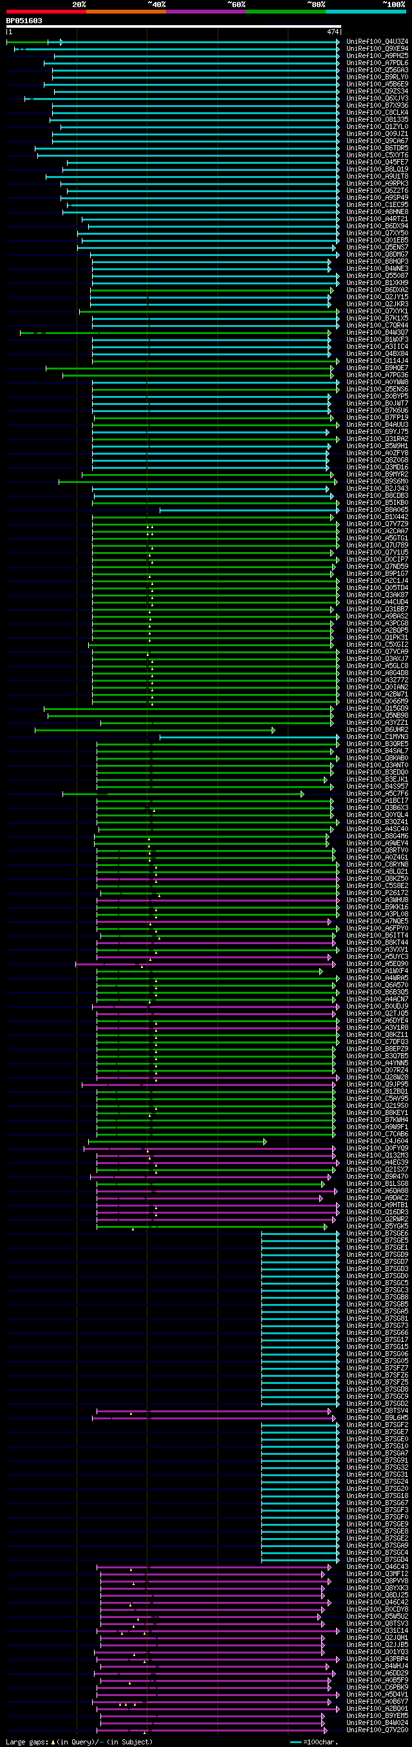This screenshot has height=1747, width=412.
Task: Click the UniRef100_C6PBK9 label
Action: (377, 1687)
